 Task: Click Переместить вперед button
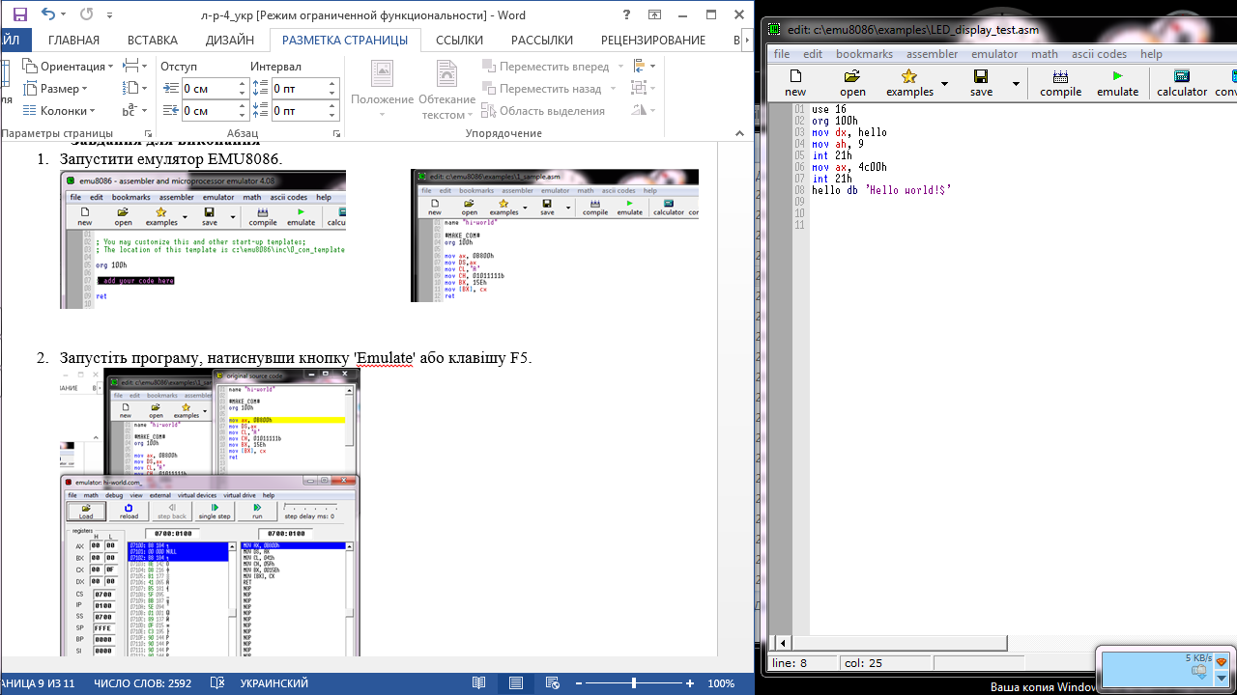(x=554, y=66)
